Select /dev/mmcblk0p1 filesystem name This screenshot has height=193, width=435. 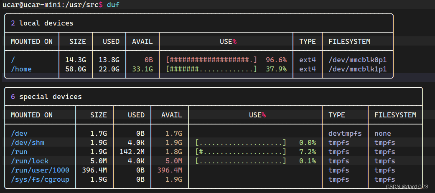click(x=358, y=60)
